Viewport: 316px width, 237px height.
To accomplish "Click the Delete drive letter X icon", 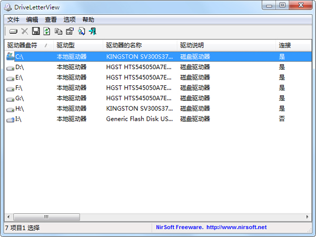I will pos(25,32).
